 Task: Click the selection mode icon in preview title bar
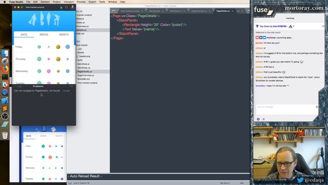click(x=66, y=7)
